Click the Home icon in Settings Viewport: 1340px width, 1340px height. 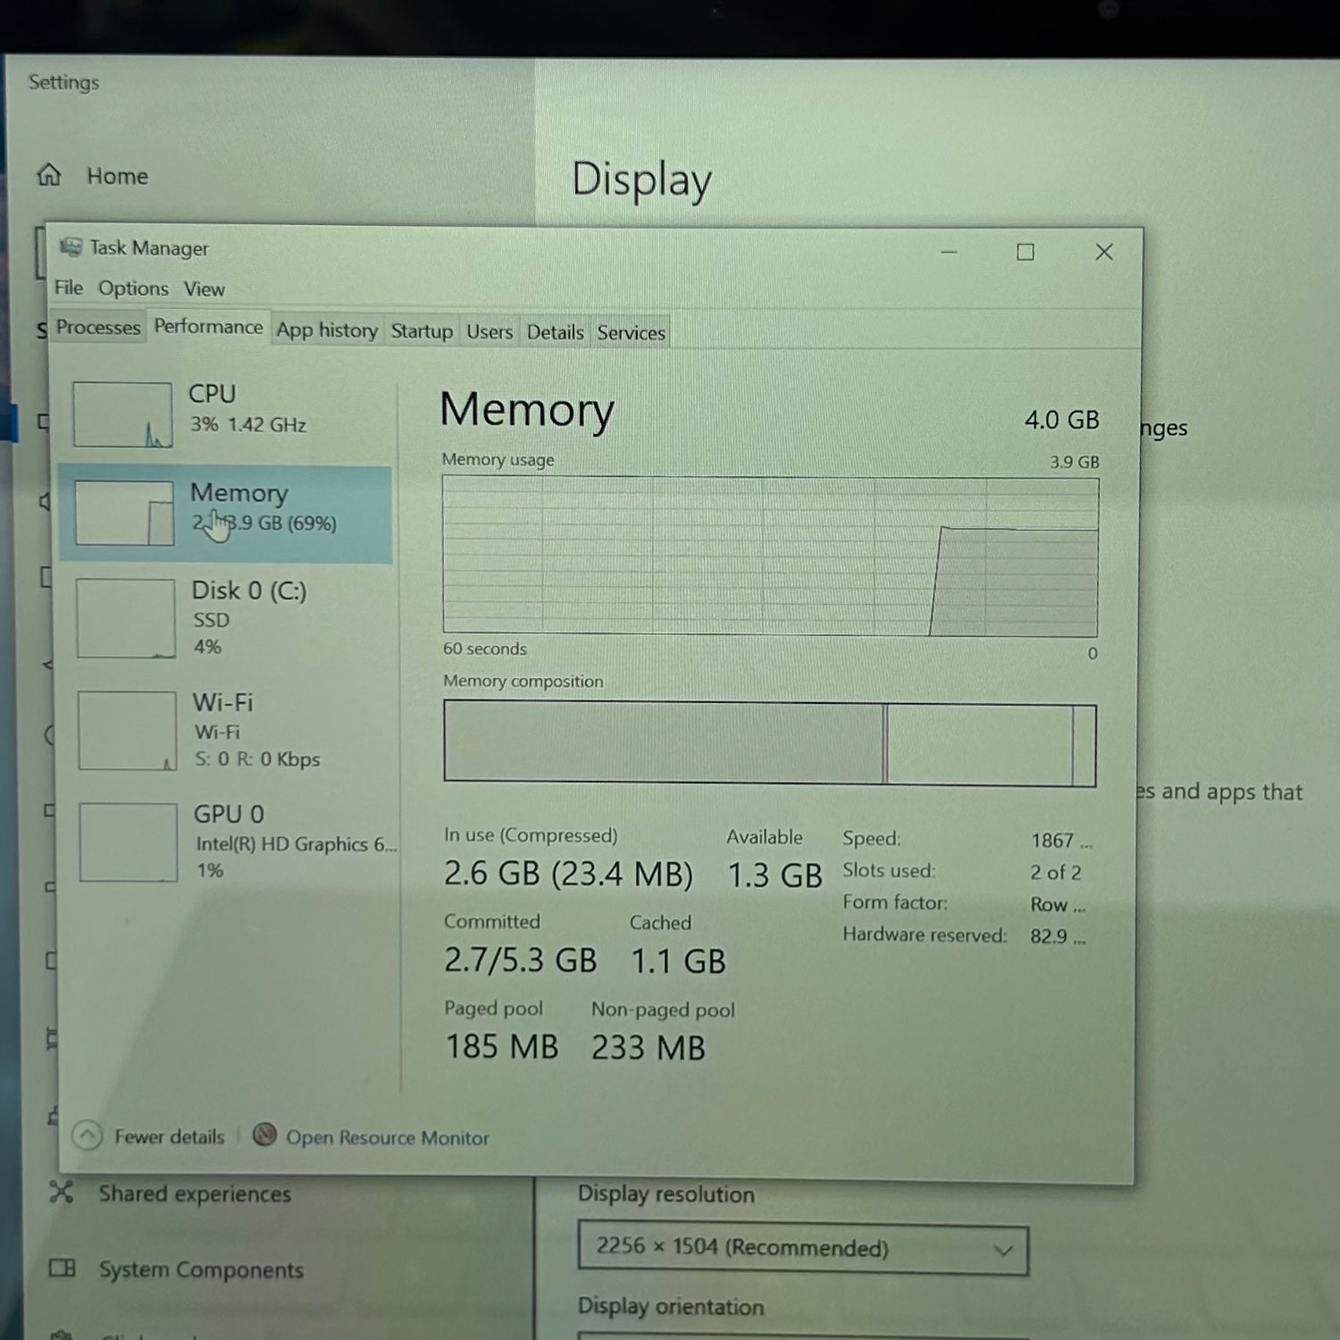click(x=49, y=175)
